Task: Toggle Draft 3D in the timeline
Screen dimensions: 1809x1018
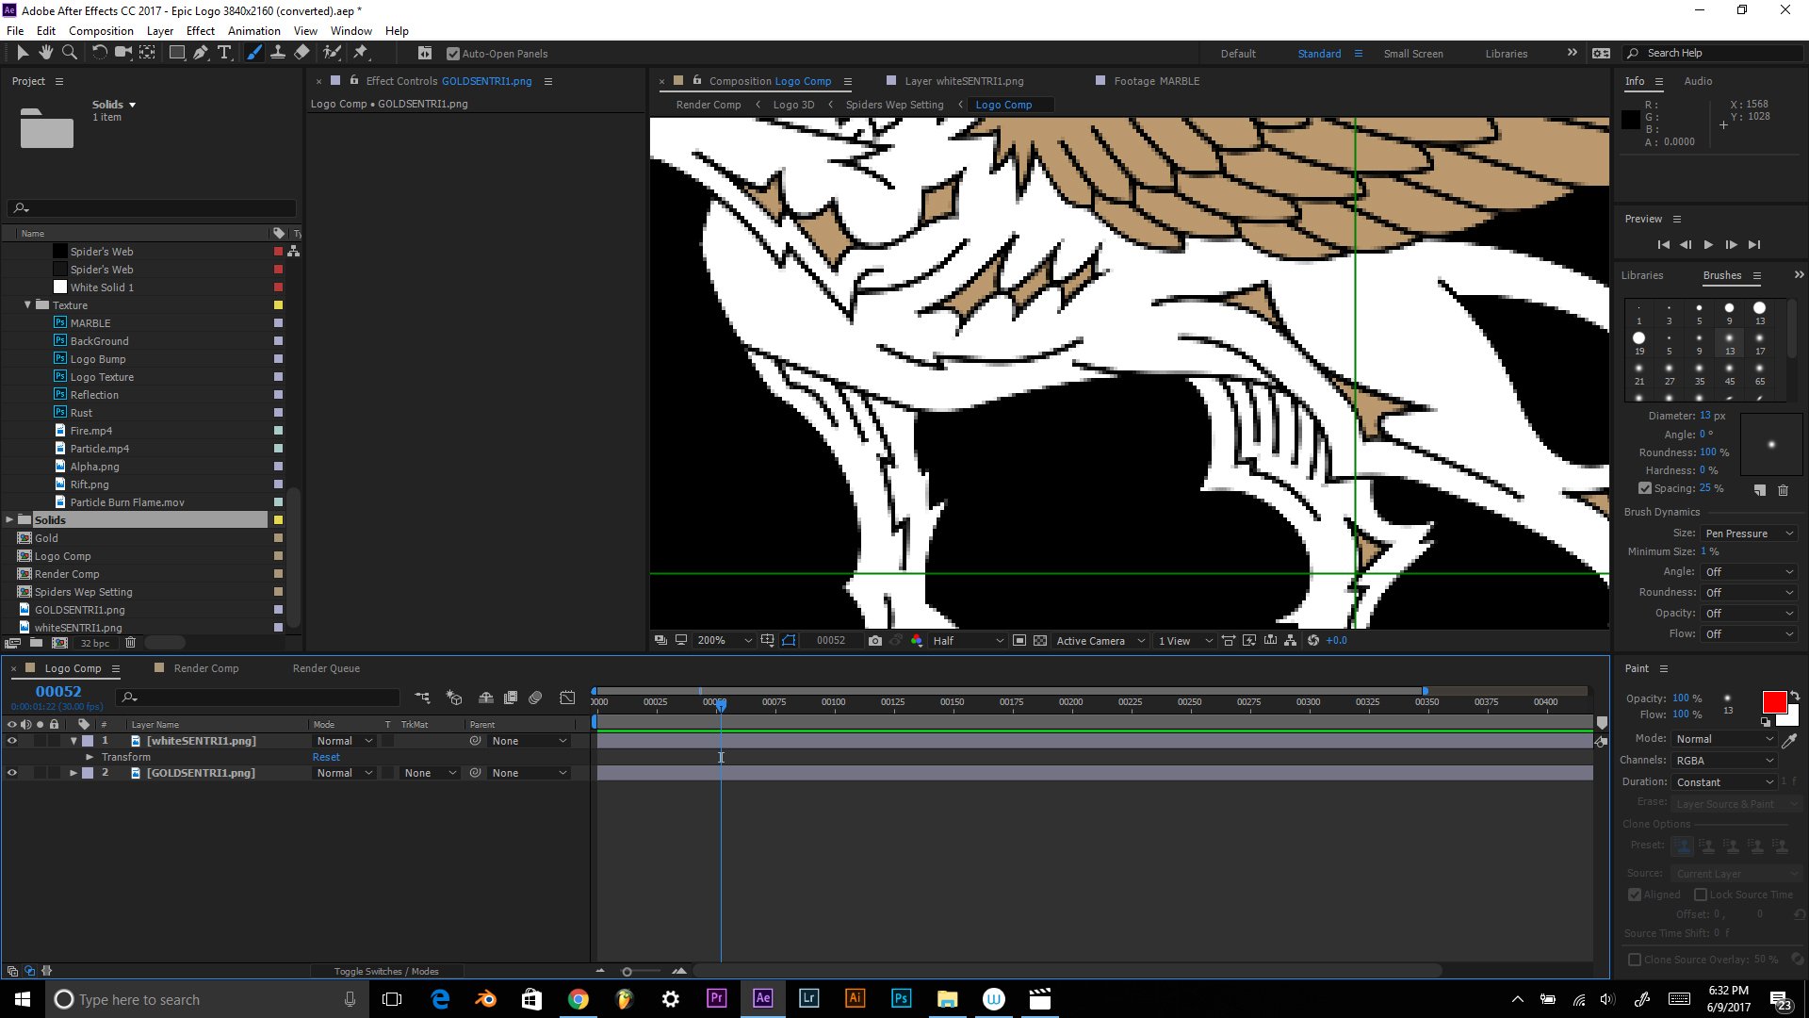Action: coord(454,698)
